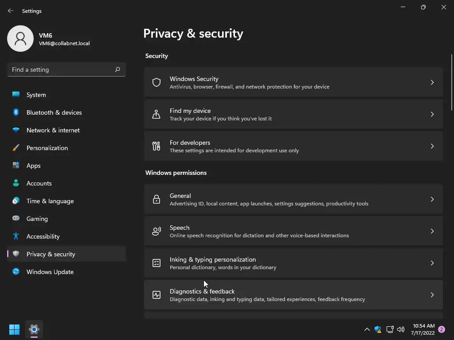Click the Find a setting search box
The image size is (454, 340).
click(x=62, y=70)
